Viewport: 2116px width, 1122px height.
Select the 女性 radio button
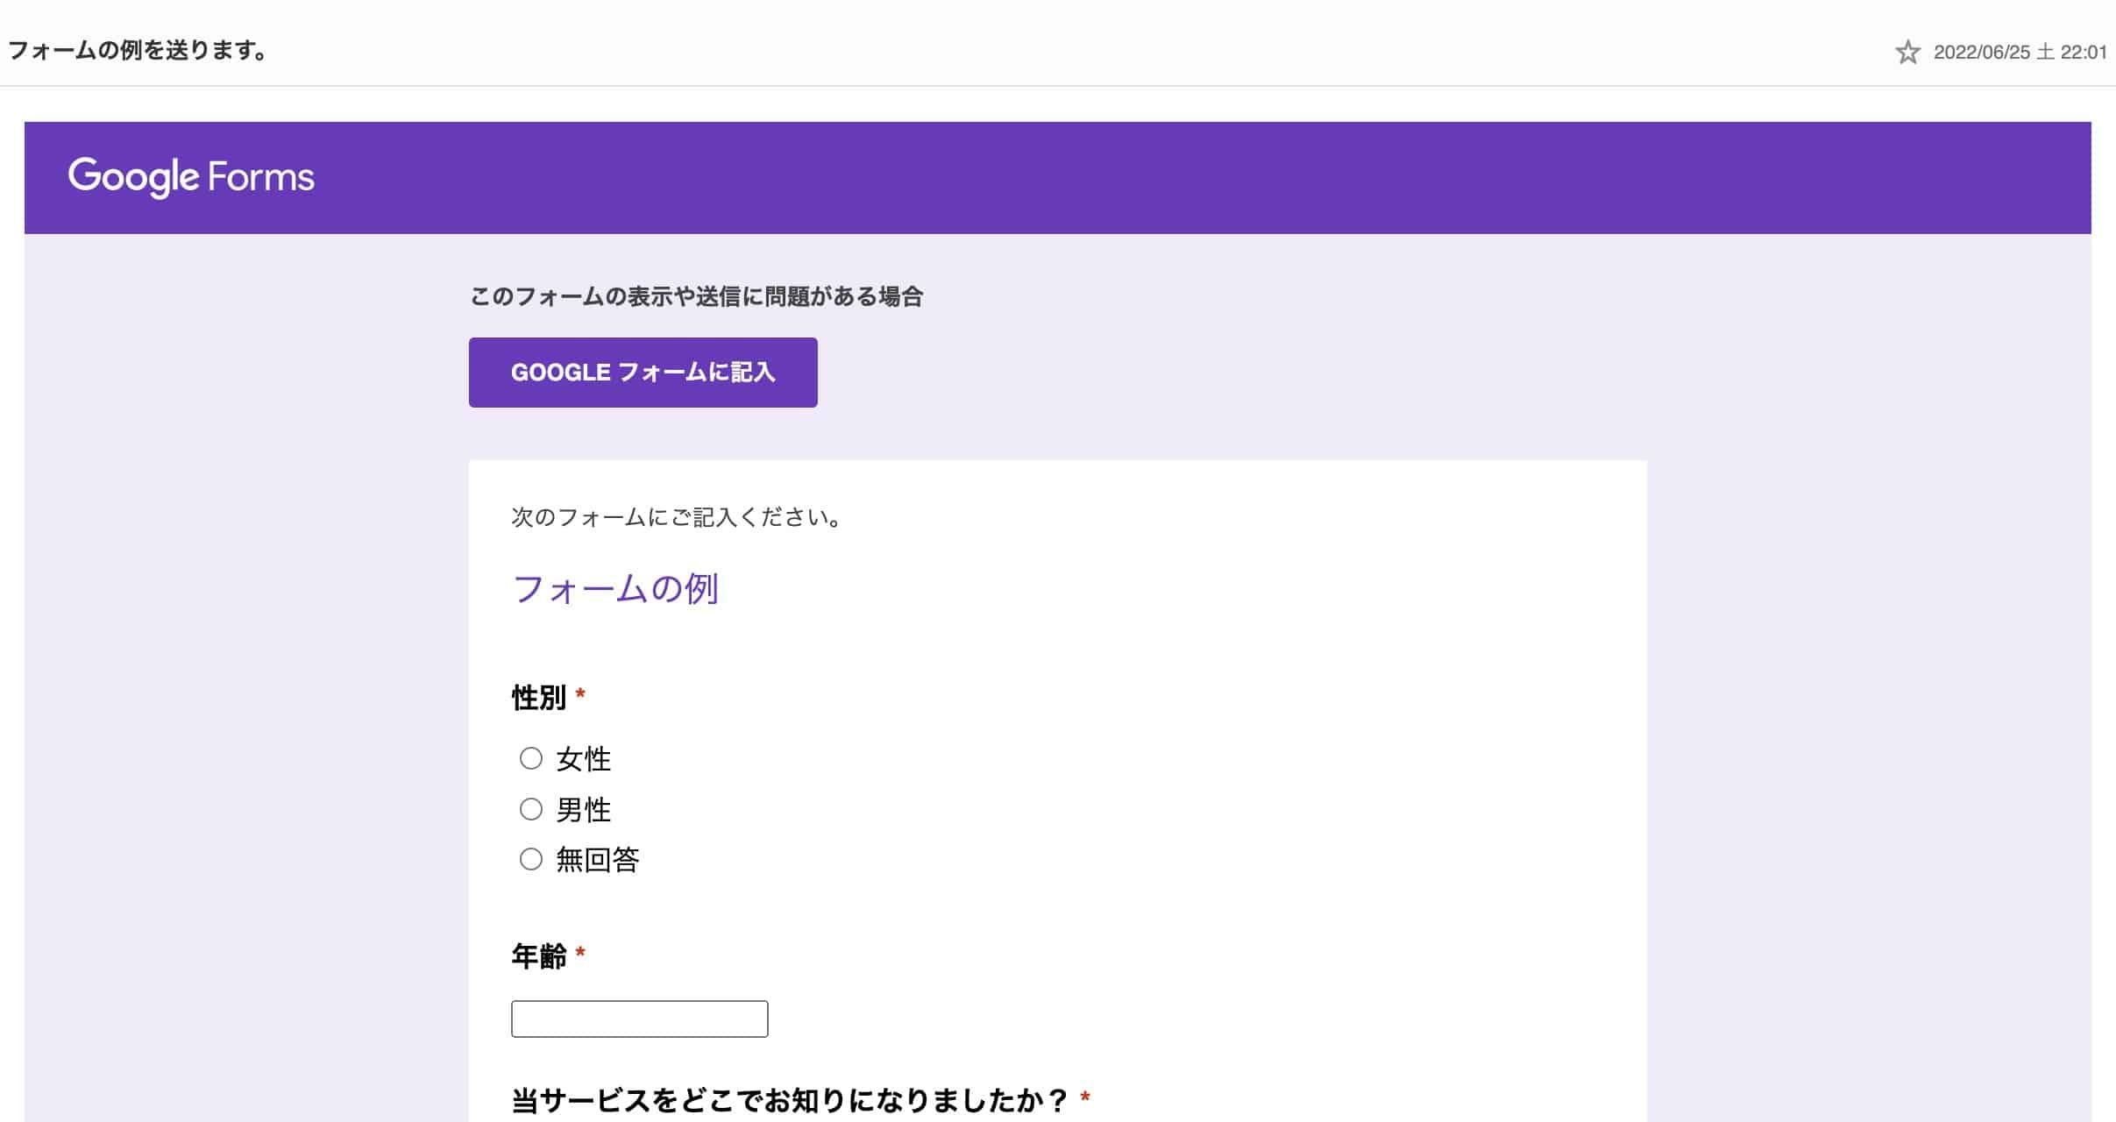point(531,757)
